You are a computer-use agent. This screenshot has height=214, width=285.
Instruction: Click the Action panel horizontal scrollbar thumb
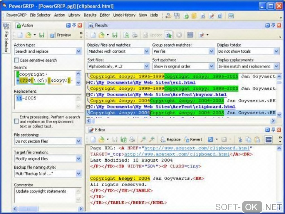click(28, 209)
